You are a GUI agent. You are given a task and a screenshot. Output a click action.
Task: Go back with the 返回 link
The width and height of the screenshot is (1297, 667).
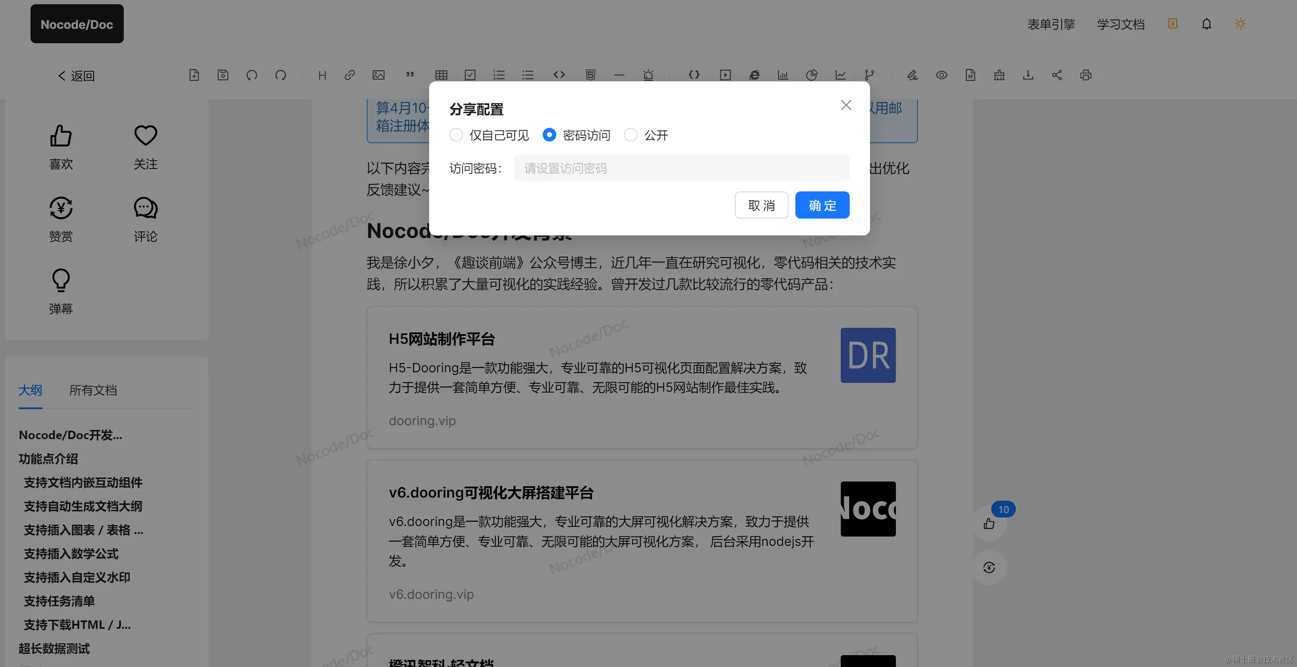(76, 75)
